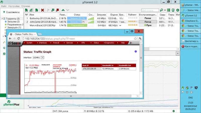Open the search engine dropdown arrow

pos(165,10)
